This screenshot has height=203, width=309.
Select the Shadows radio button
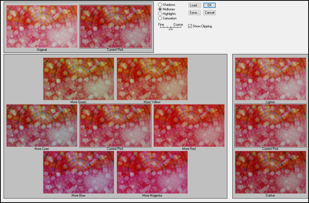click(x=160, y=5)
